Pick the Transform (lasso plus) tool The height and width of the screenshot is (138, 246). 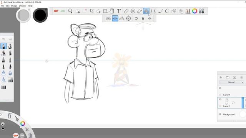click(x=98, y=11)
